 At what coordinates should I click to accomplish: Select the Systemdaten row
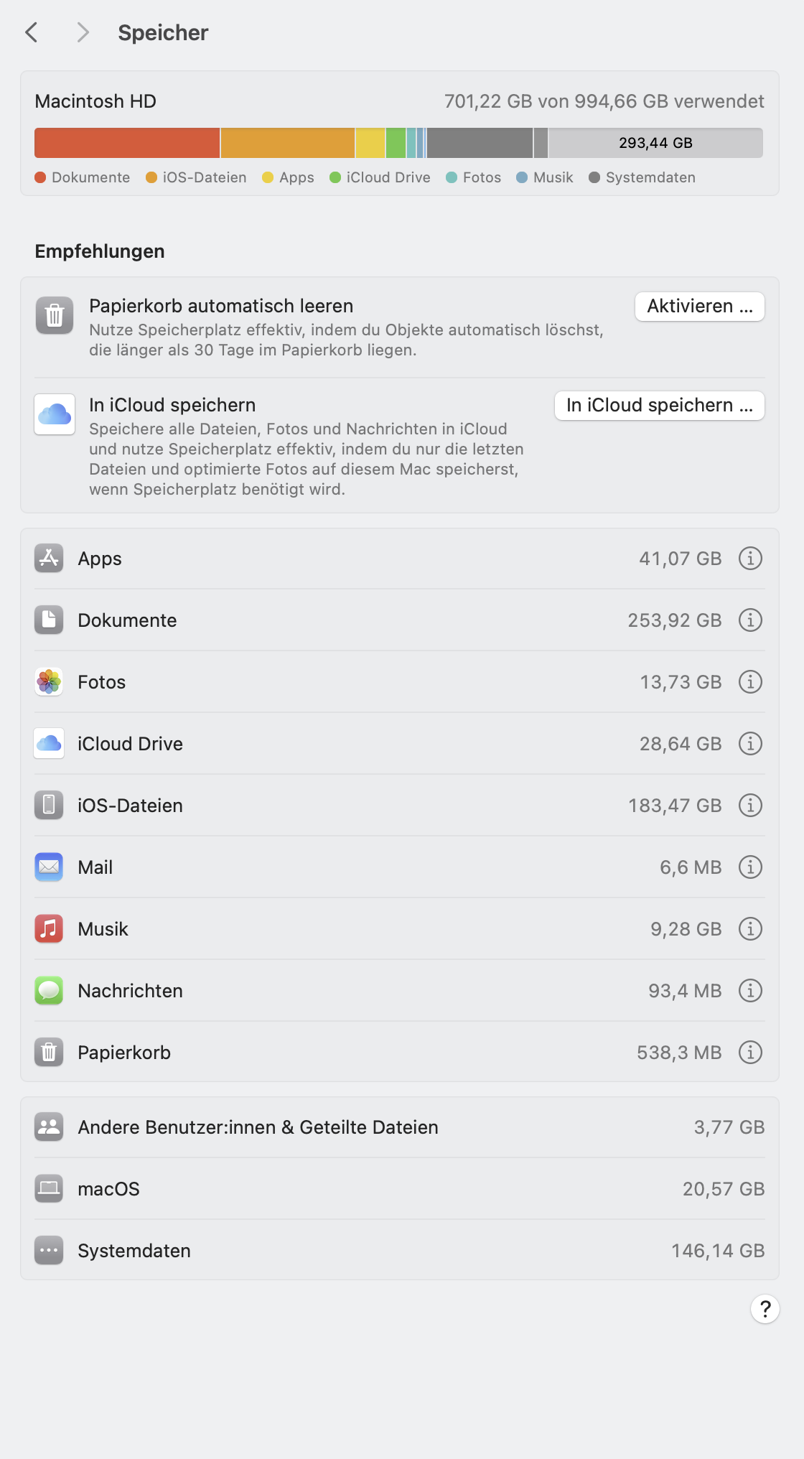point(400,1251)
